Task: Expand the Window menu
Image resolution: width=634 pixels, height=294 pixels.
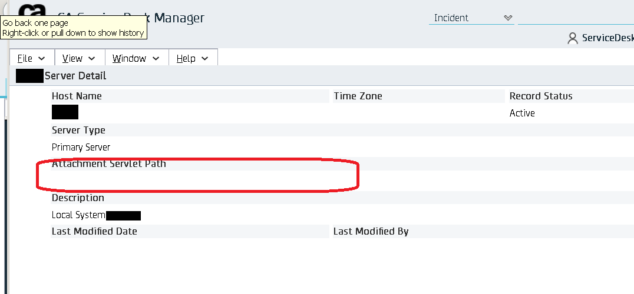Action: click(136, 58)
